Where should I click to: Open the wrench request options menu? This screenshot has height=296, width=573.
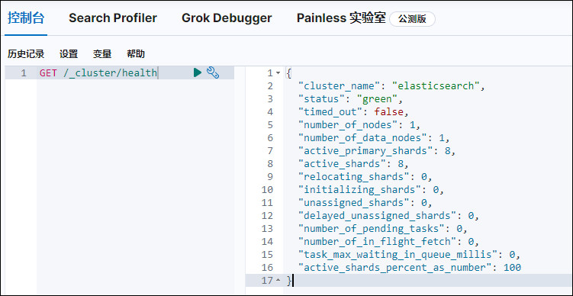213,72
